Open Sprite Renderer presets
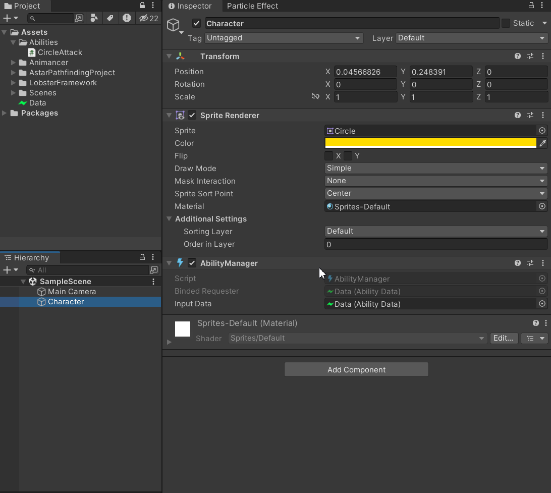The height and width of the screenshot is (493, 551). (x=530, y=115)
